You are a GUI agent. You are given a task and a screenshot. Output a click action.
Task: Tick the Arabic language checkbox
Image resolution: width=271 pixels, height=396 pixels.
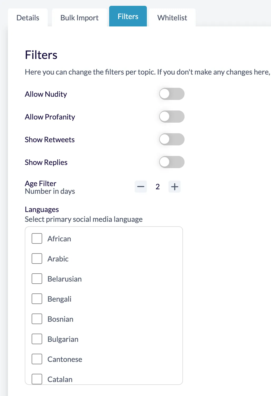click(x=37, y=259)
